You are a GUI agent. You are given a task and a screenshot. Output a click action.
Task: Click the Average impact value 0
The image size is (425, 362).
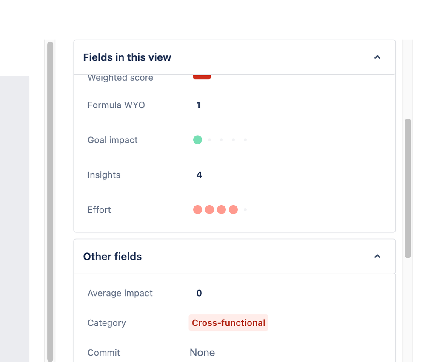pyautogui.click(x=199, y=293)
